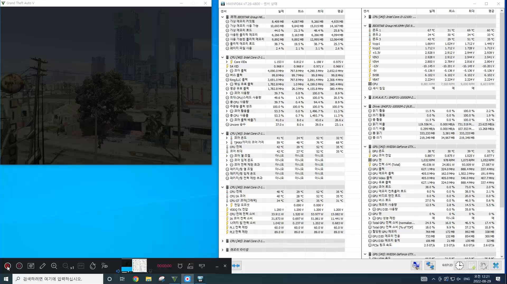The width and height of the screenshot is (507, 284).
Task: Open the Windows Start menu
Action: (x=6, y=279)
